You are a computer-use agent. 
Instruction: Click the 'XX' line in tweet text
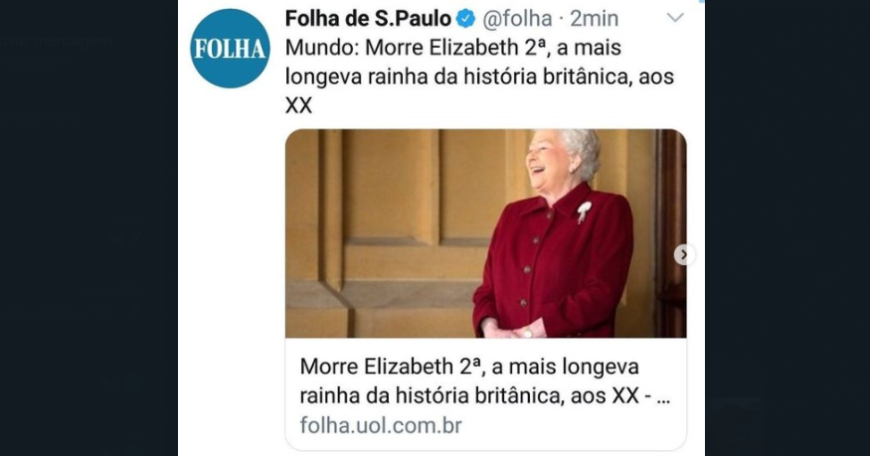point(298,105)
